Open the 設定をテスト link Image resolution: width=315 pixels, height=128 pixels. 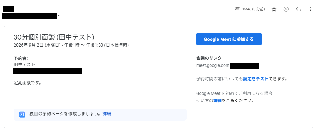coord(255,79)
